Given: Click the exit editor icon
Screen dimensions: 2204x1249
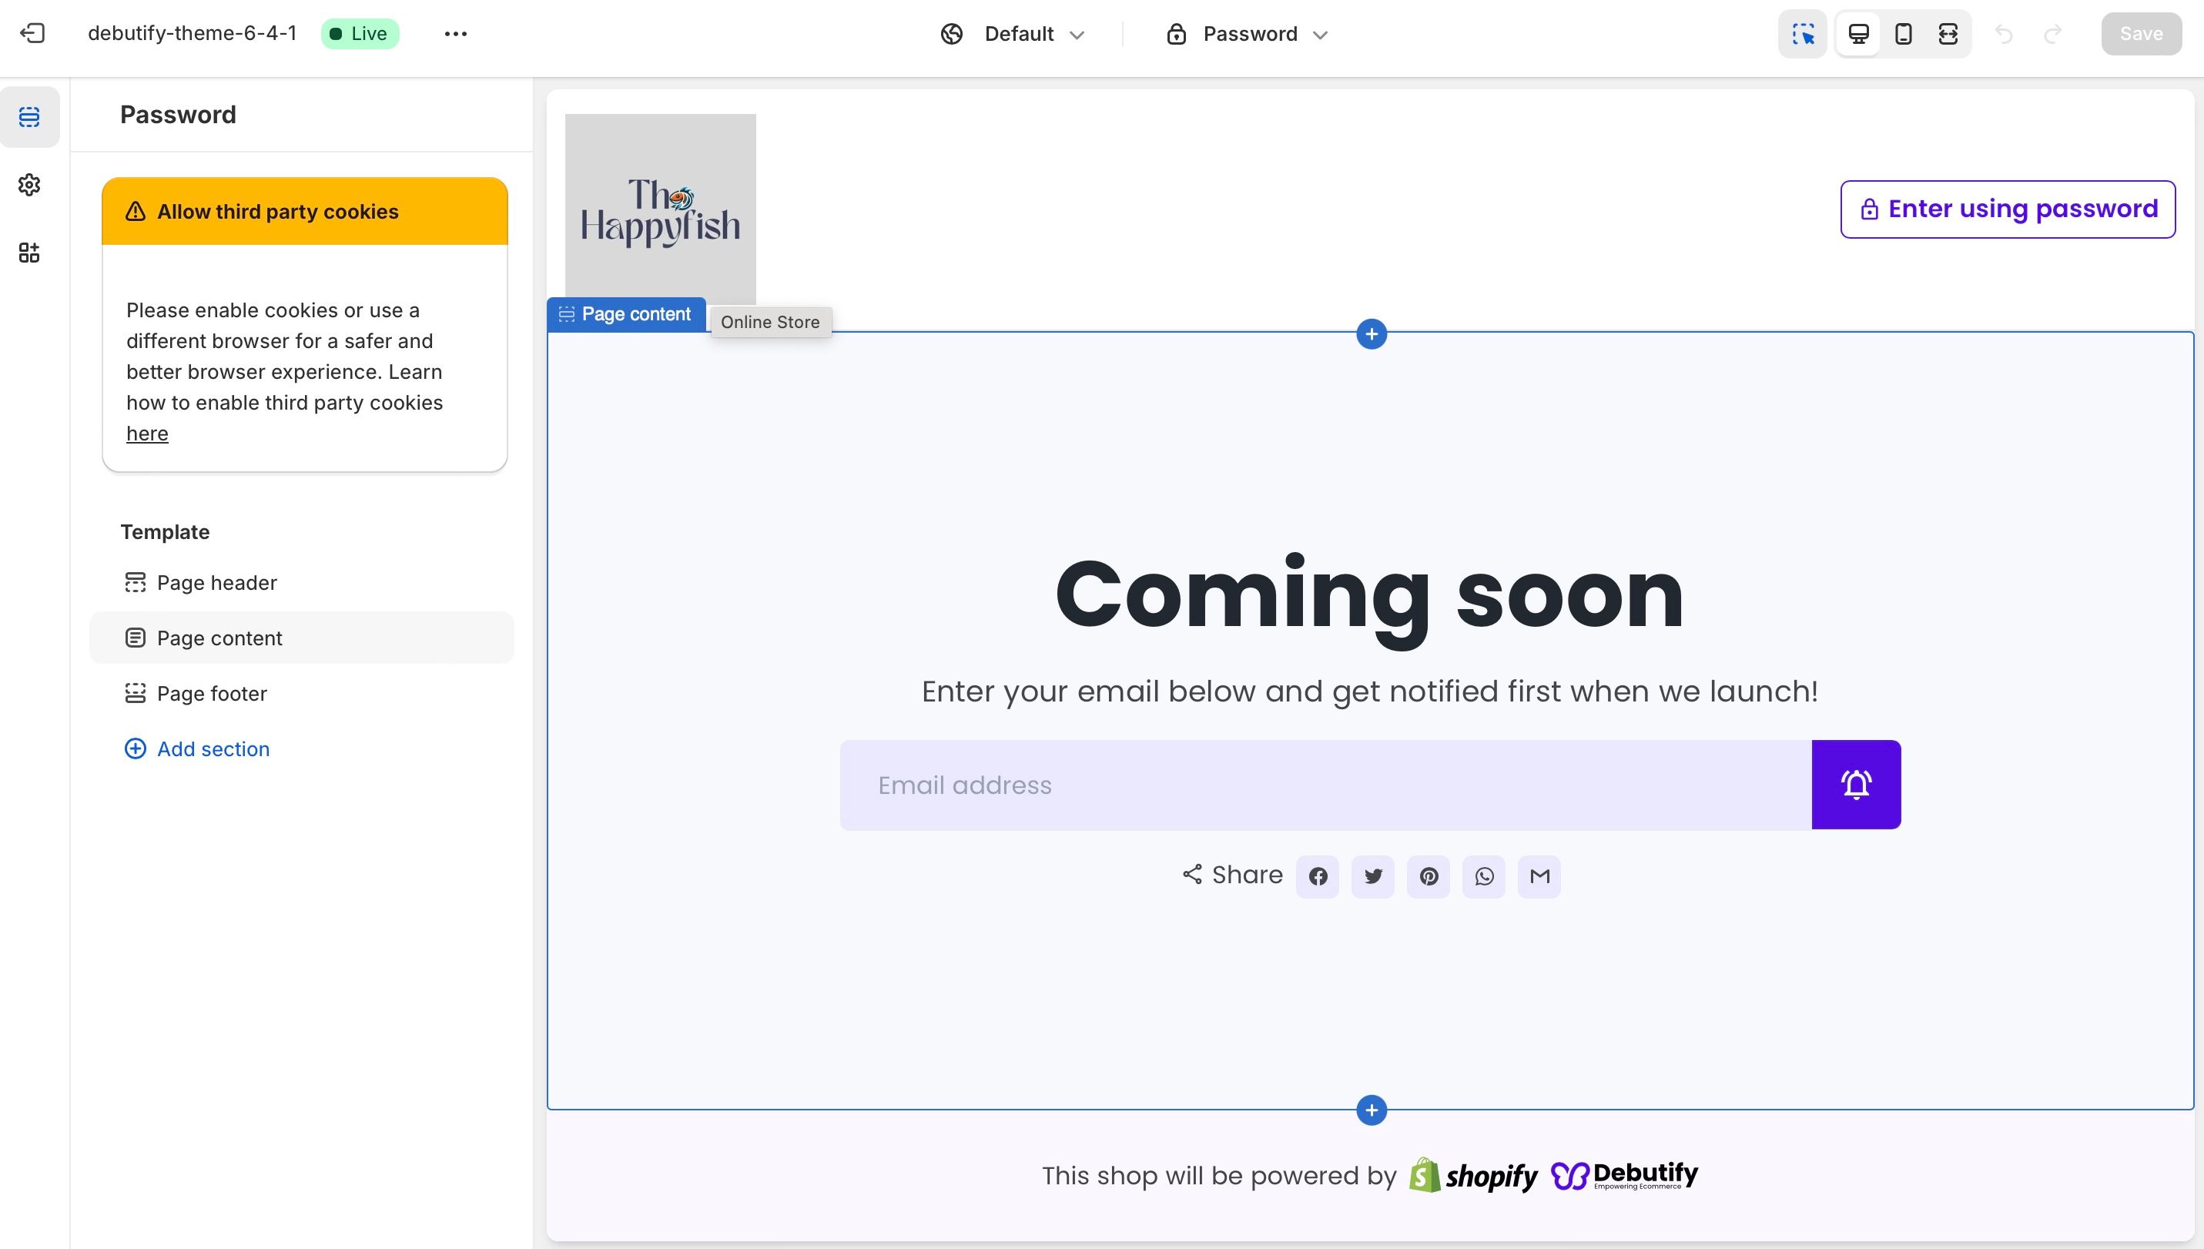Looking at the screenshot, I should tap(32, 33).
